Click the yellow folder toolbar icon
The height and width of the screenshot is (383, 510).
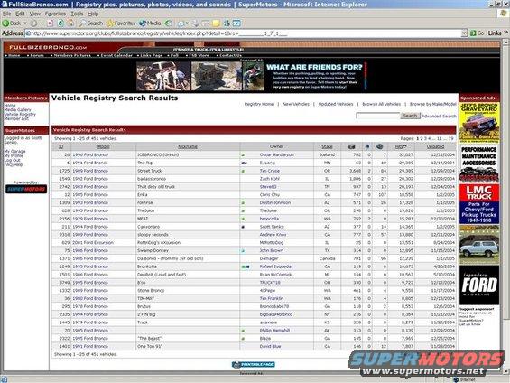[x=216, y=23]
